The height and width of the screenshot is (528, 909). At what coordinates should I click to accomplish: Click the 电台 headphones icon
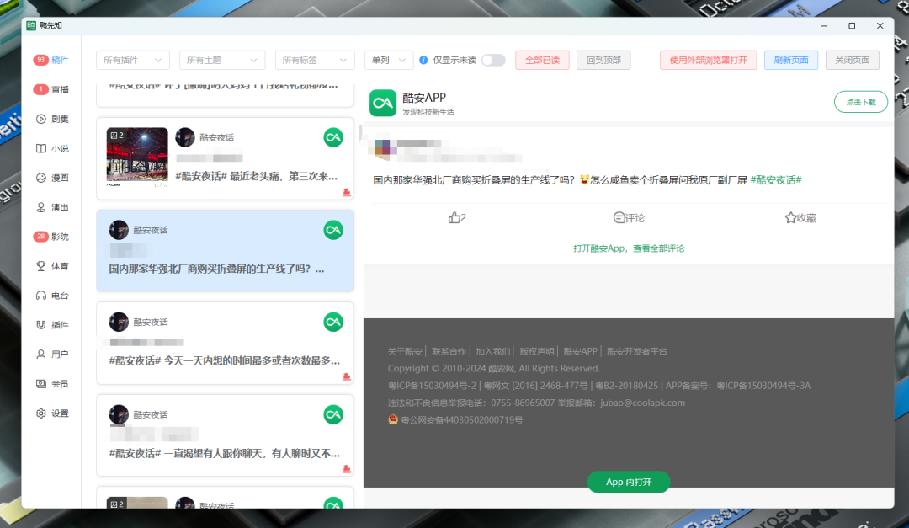tap(40, 296)
